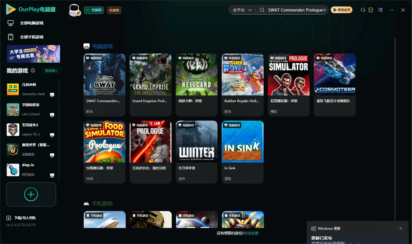The width and height of the screenshot is (412, 244).
Task: Click the PC icon on the diep.io row
Action: [52, 176]
